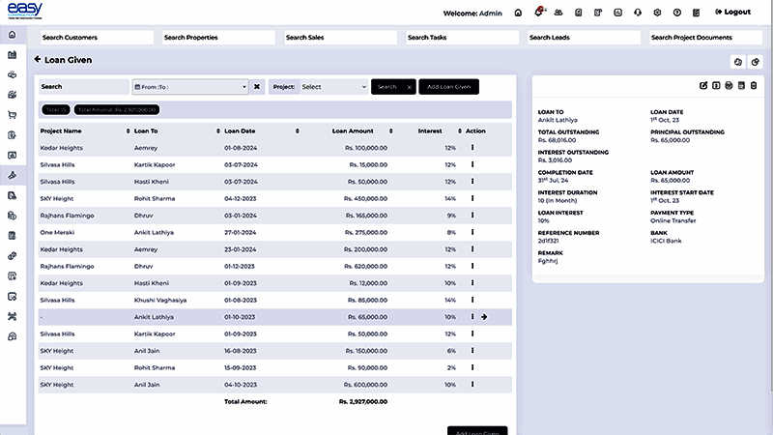The width and height of the screenshot is (773, 435).
Task: Focus the Search Project Documents field
Action: (705, 38)
